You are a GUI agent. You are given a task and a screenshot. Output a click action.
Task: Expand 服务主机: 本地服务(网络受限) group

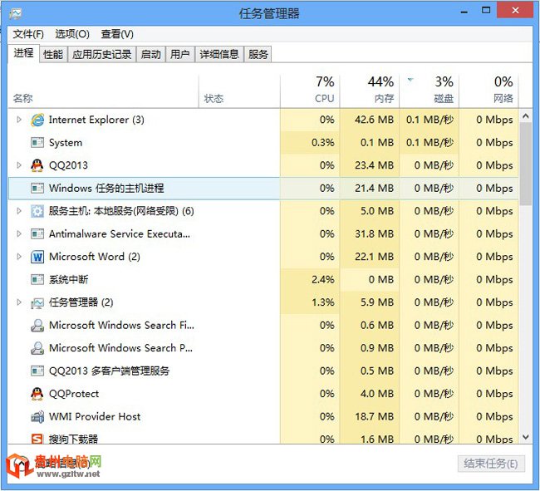pyautogui.click(x=19, y=211)
